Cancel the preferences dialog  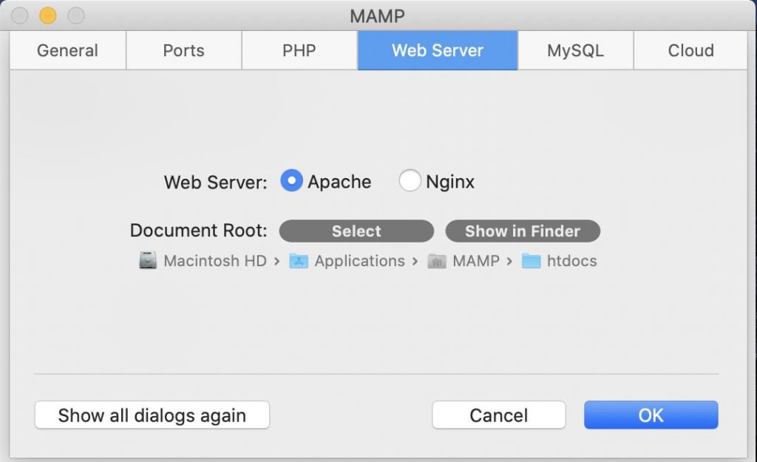(x=499, y=415)
